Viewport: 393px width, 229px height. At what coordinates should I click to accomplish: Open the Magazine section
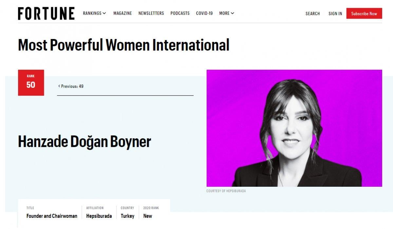click(122, 13)
